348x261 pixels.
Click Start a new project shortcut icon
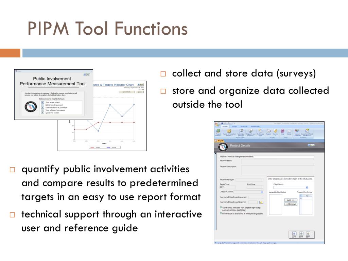coord(42,102)
